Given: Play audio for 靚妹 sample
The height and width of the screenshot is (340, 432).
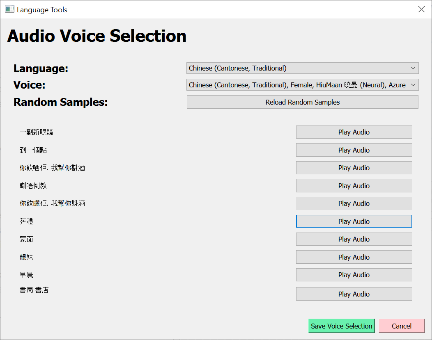Looking at the screenshot, I should click(354, 257).
